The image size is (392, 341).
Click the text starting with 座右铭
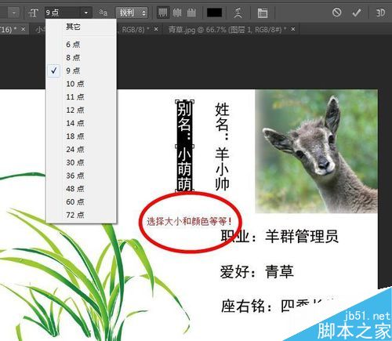click(x=277, y=306)
